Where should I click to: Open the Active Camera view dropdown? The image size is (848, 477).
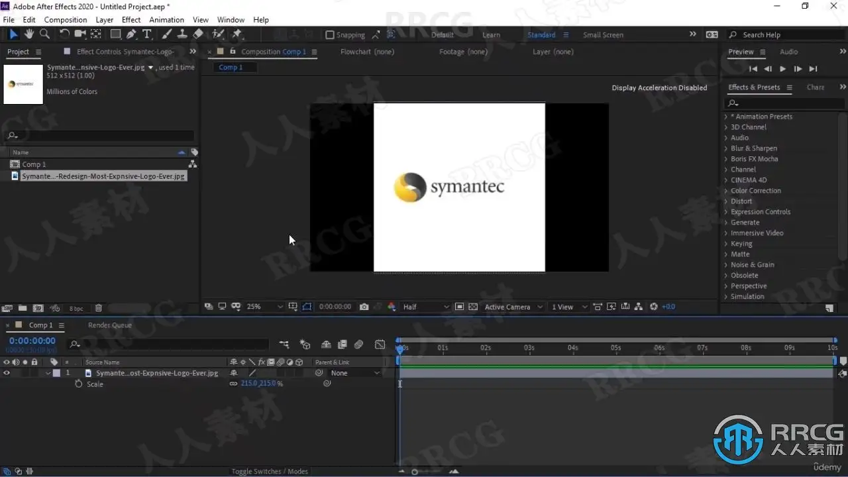[x=513, y=307]
